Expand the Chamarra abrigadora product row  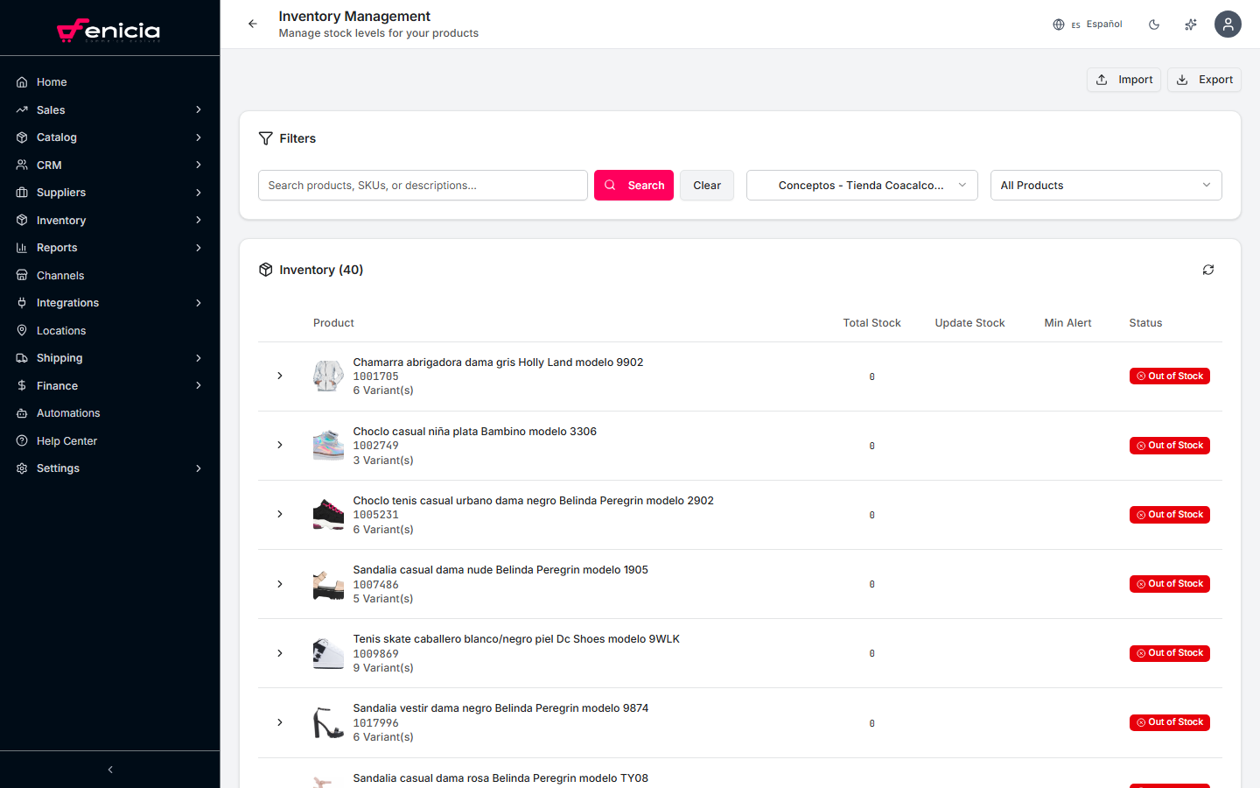(280, 376)
